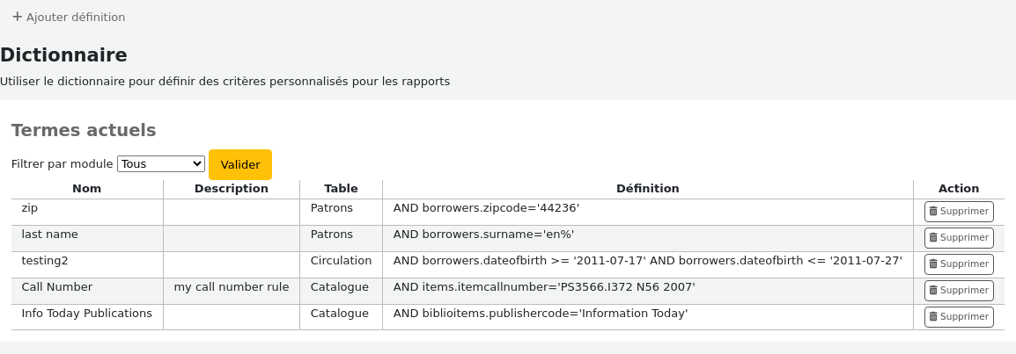
Task: Click the Info Today Publications name cell
Action: click(87, 314)
